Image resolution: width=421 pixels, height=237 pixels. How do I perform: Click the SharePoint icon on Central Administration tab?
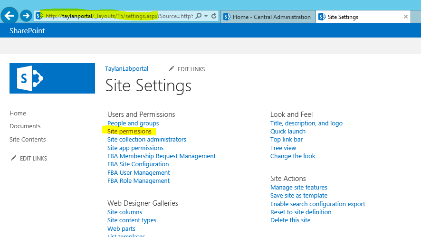[x=227, y=17]
